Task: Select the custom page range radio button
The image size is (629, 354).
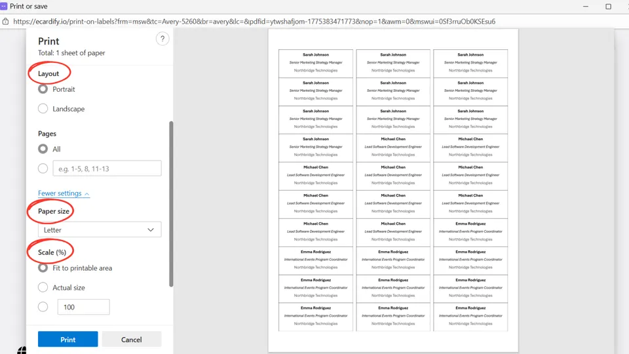Action: [x=43, y=168]
